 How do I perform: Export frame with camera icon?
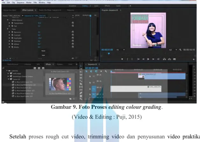[x=175, y=59]
